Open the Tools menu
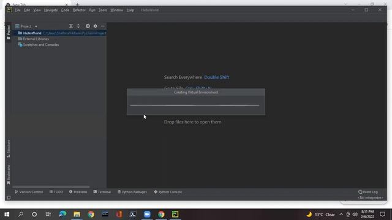The width and height of the screenshot is (392, 220). point(102,10)
